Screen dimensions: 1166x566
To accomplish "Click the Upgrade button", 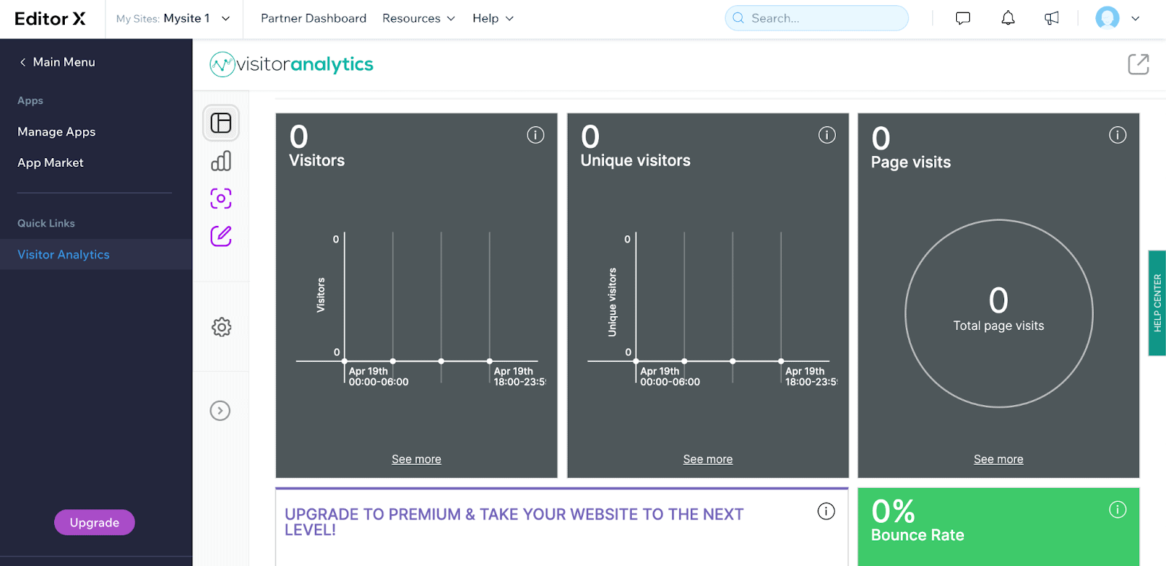I will (x=94, y=522).
